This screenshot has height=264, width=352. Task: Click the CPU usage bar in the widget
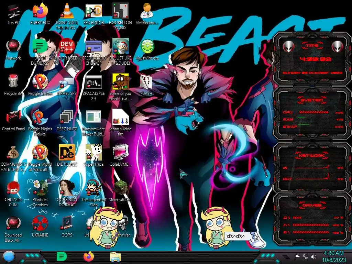point(313,112)
